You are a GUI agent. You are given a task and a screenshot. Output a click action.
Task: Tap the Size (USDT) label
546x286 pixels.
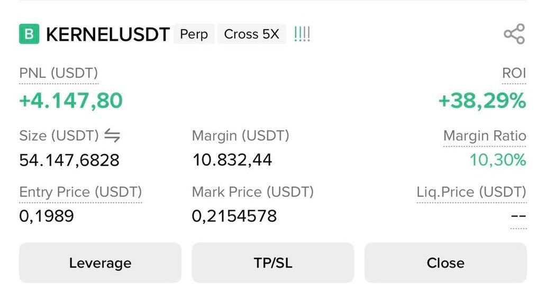coord(59,136)
